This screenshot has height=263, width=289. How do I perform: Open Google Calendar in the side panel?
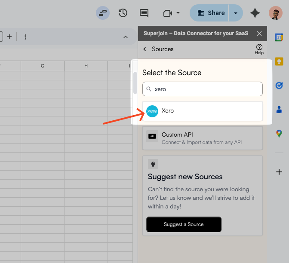pos(279,37)
